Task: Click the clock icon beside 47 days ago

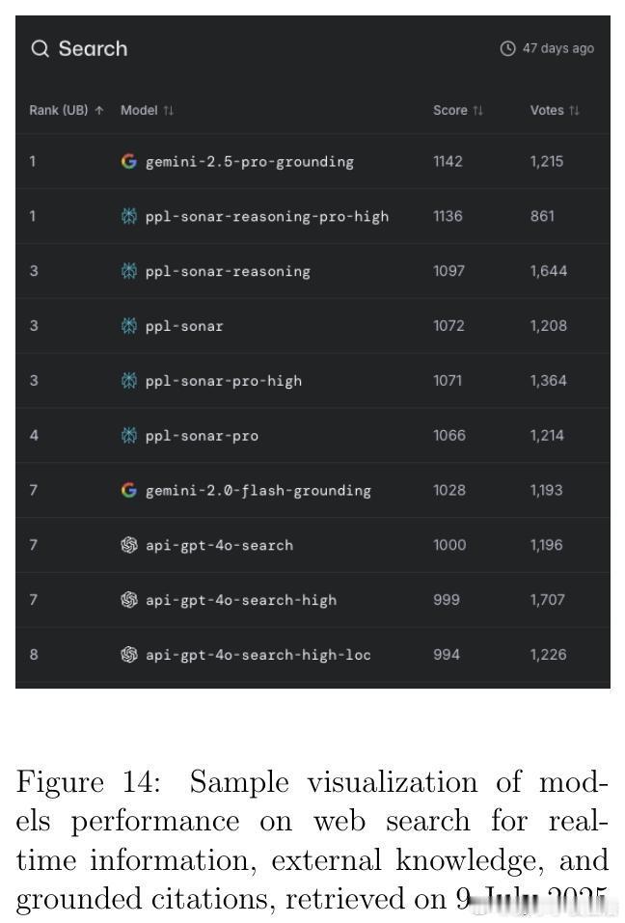Action: click(x=507, y=48)
